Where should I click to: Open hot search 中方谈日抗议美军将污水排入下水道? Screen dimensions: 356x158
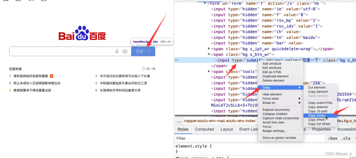[125, 76]
